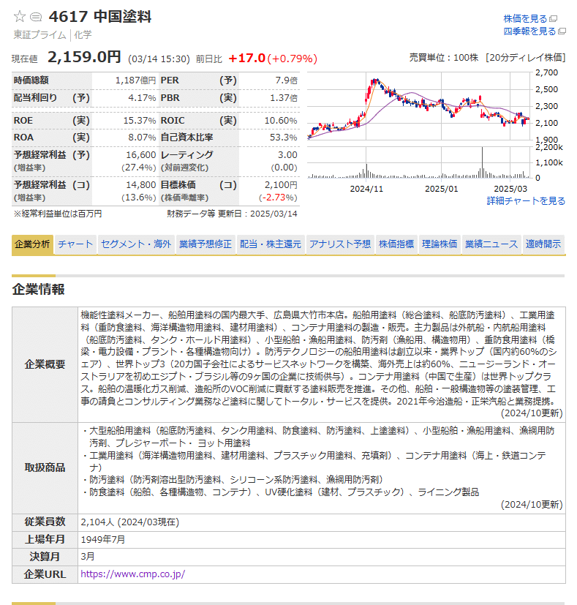The height and width of the screenshot is (605, 577).
Task: Click the 売買単位：100株 label
Action: (444, 58)
